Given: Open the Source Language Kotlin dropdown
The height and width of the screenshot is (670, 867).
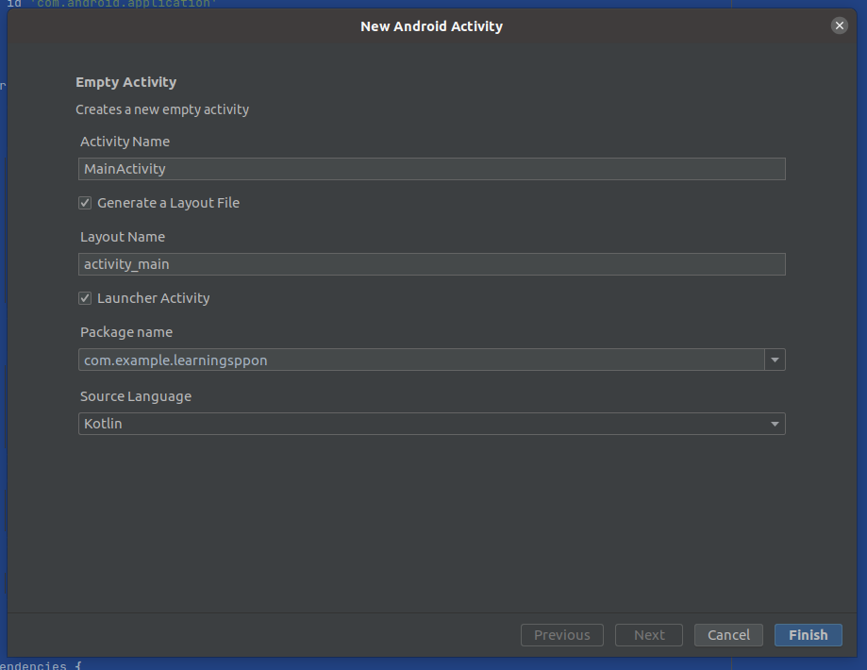Looking at the screenshot, I should (x=432, y=424).
